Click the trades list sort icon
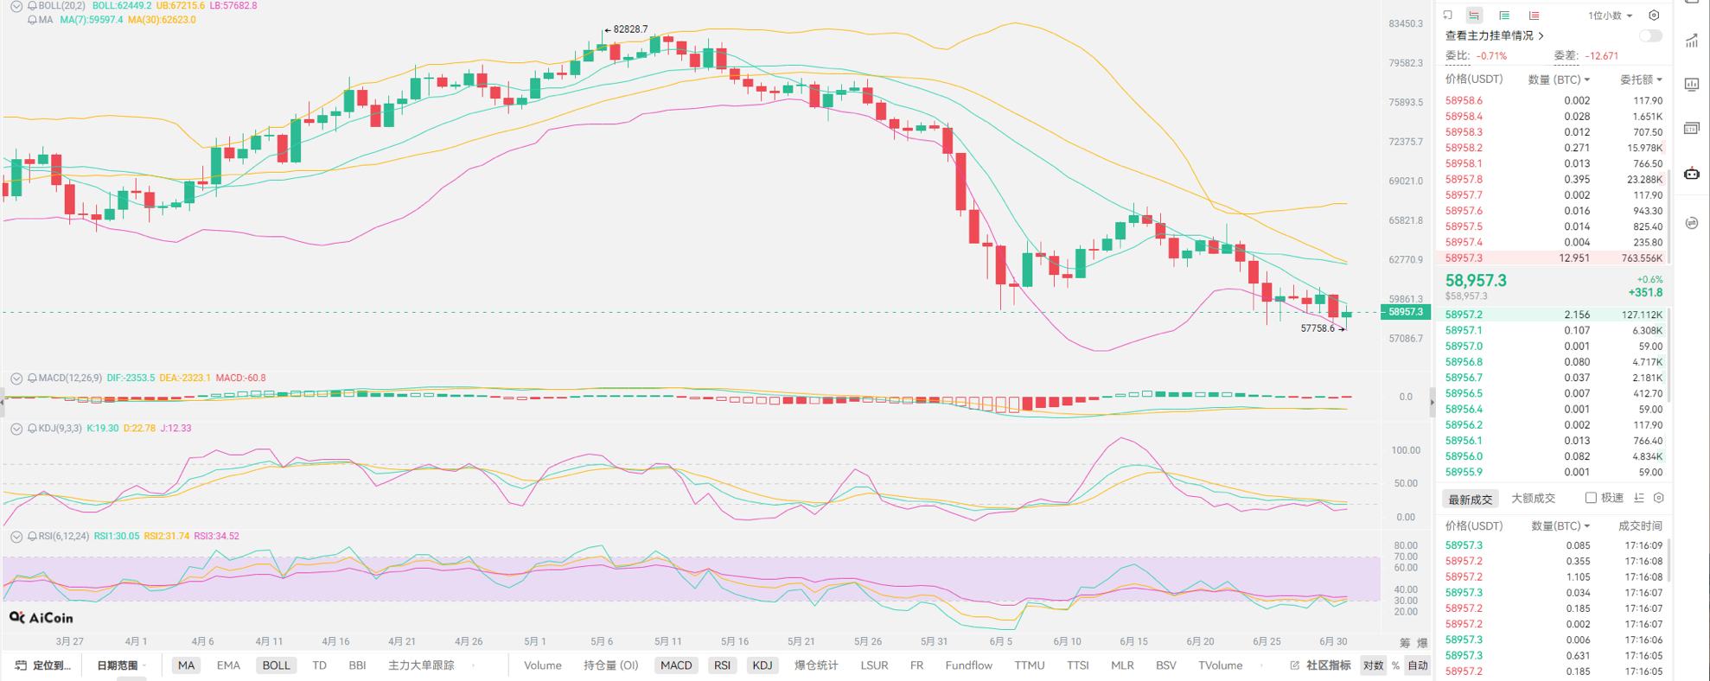 point(1639,498)
